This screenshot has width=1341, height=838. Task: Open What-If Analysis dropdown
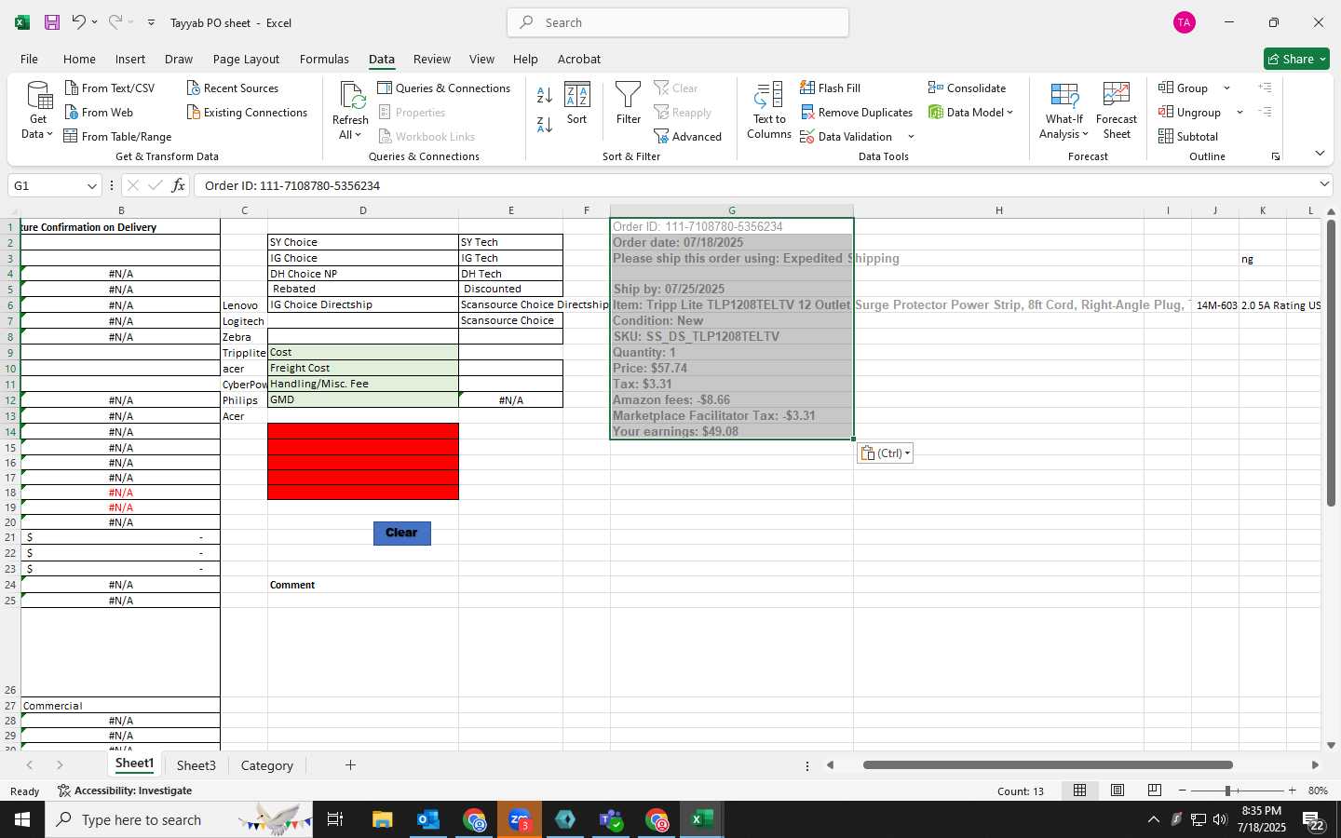(1064, 110)
